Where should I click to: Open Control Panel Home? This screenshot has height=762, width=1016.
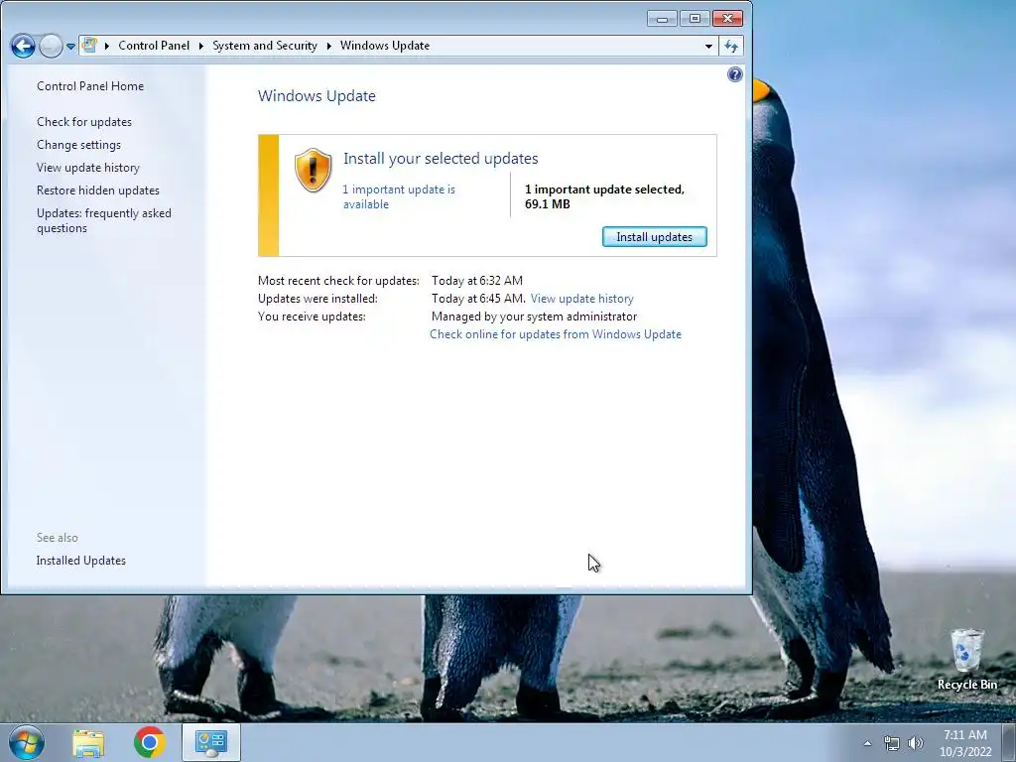90,86
